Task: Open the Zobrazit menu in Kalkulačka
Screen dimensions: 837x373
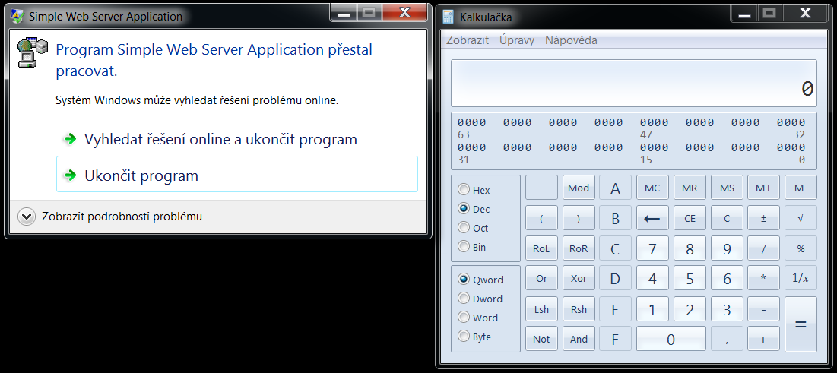Action: tap(468, 40)
